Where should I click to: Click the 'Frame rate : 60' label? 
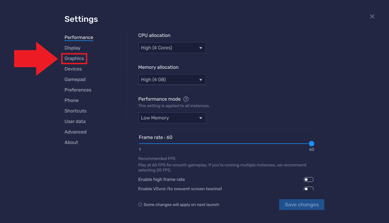[155, 137]
